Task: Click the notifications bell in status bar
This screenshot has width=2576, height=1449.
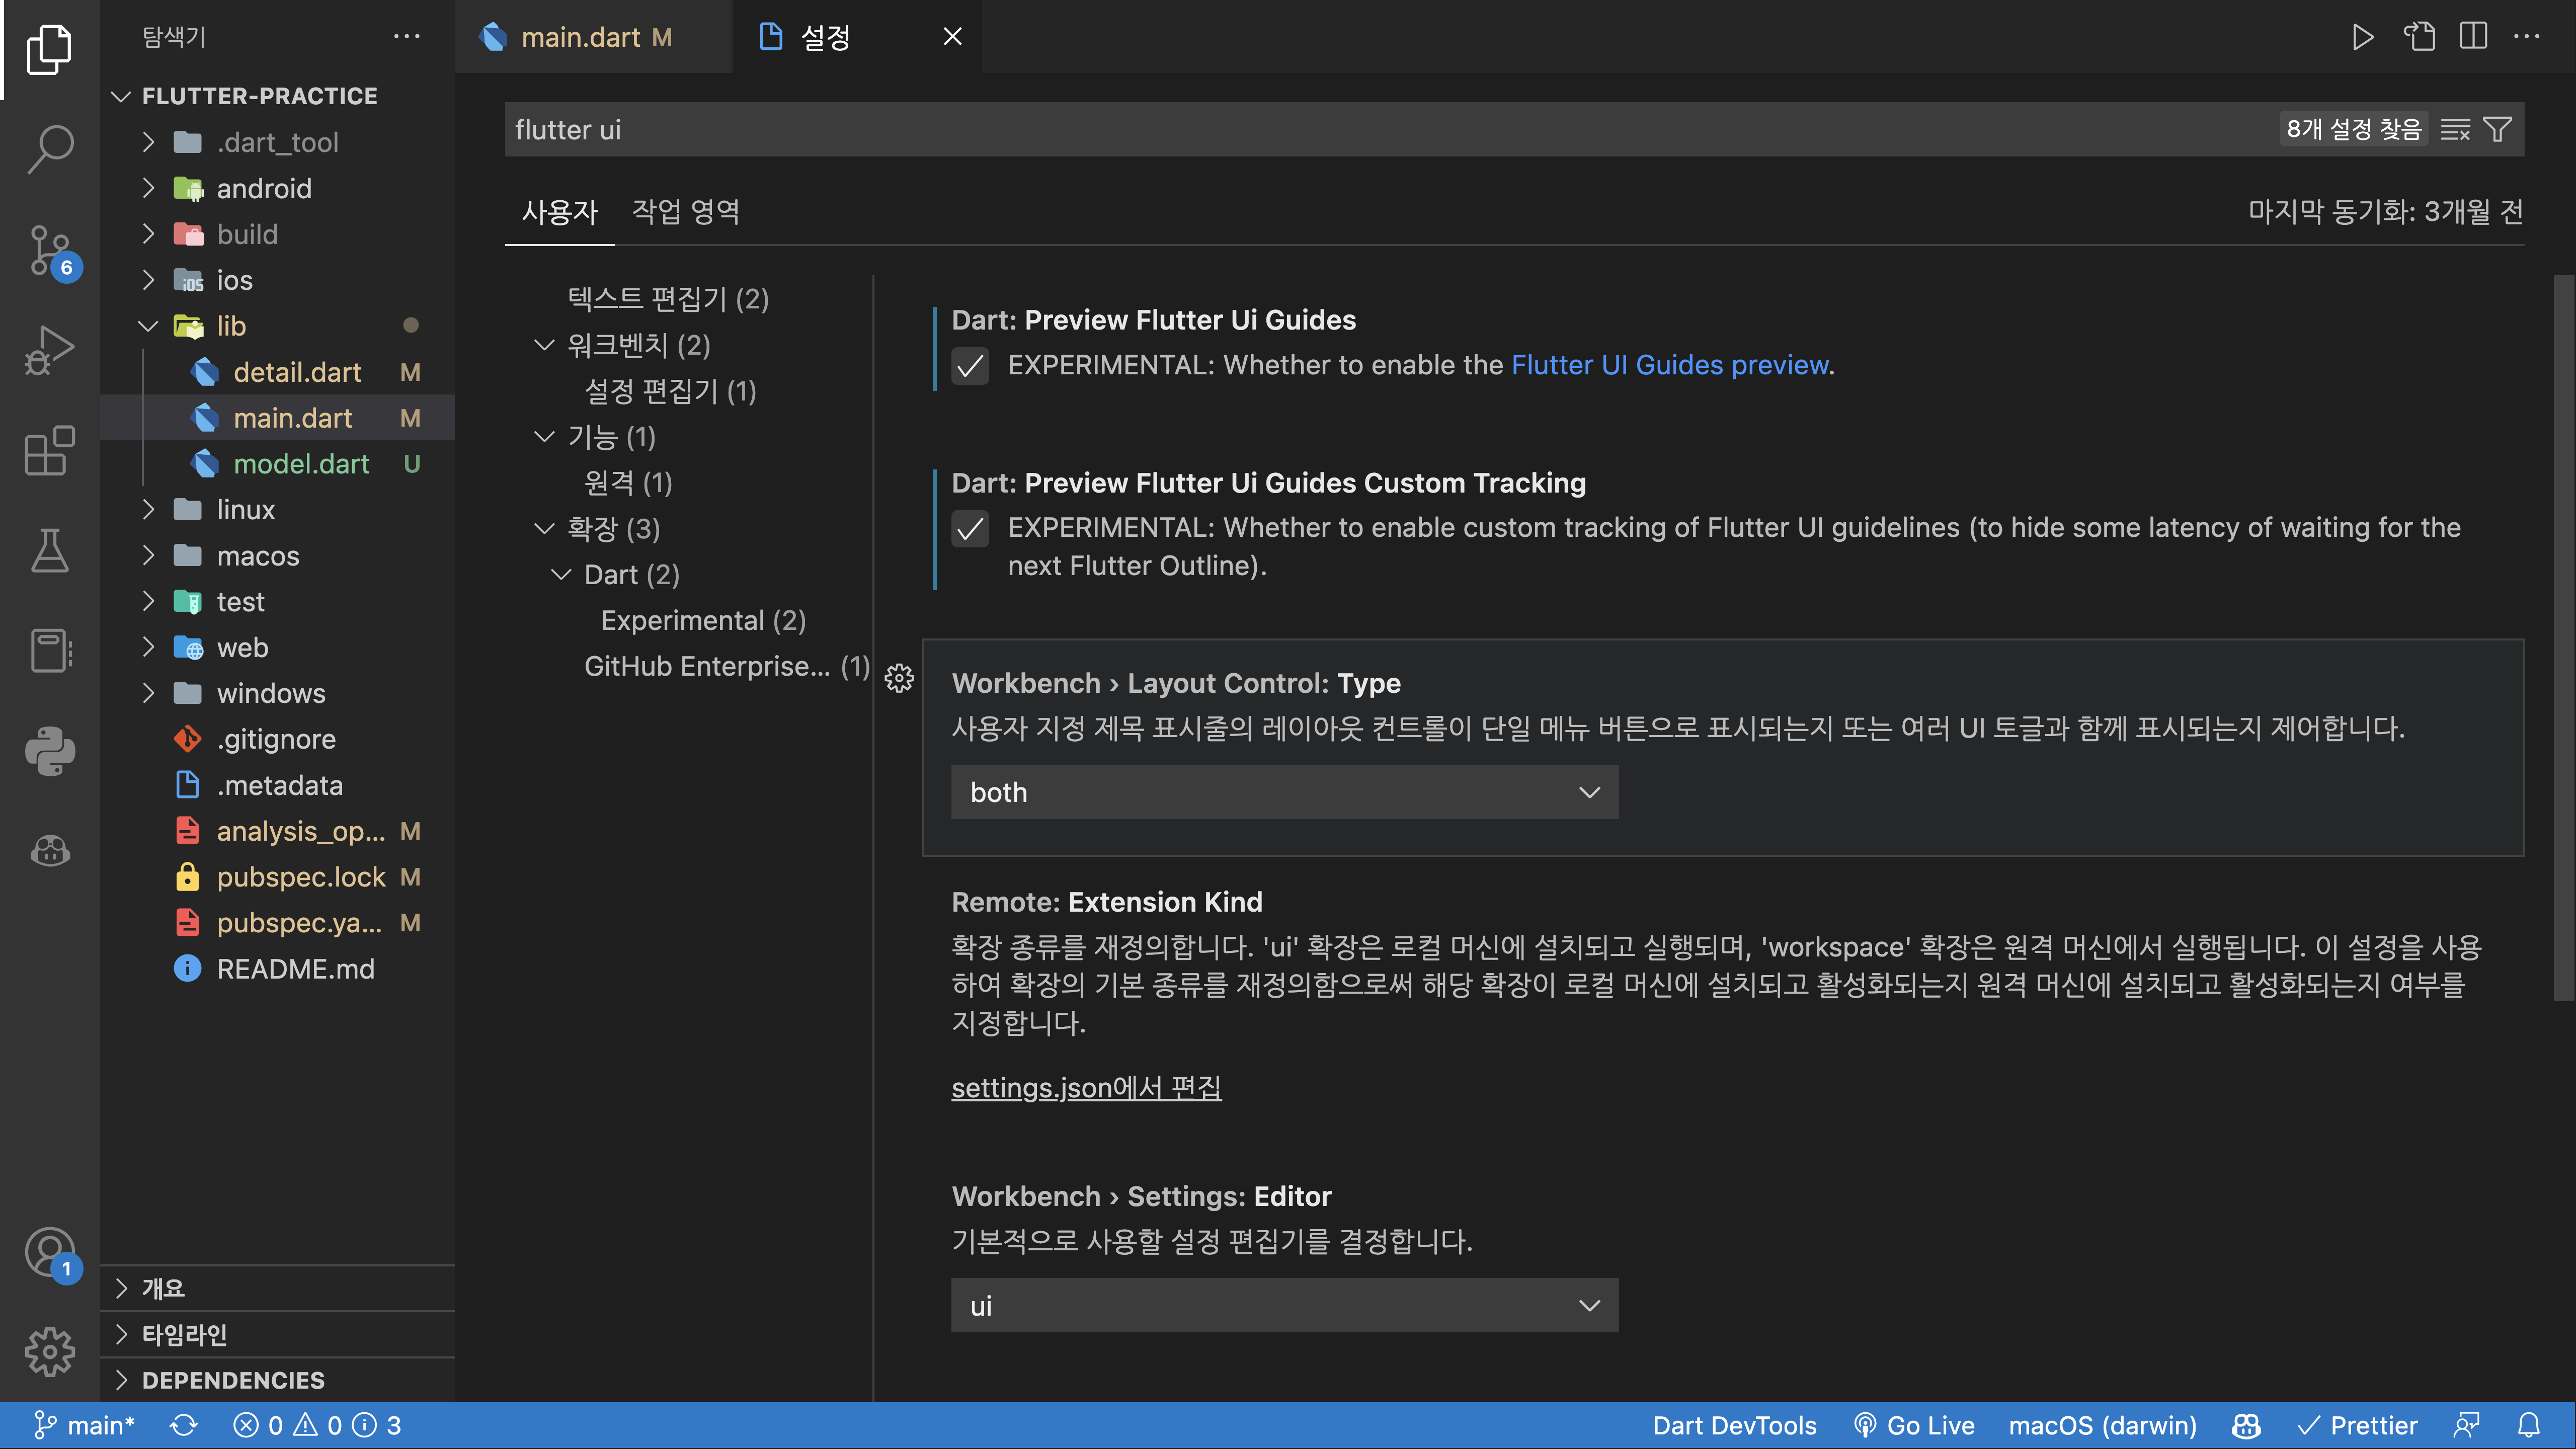Action: click(2528, 1425)
